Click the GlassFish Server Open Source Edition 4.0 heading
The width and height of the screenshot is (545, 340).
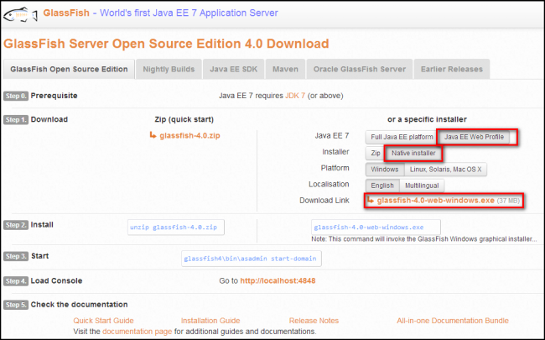(x=166, y=44)
